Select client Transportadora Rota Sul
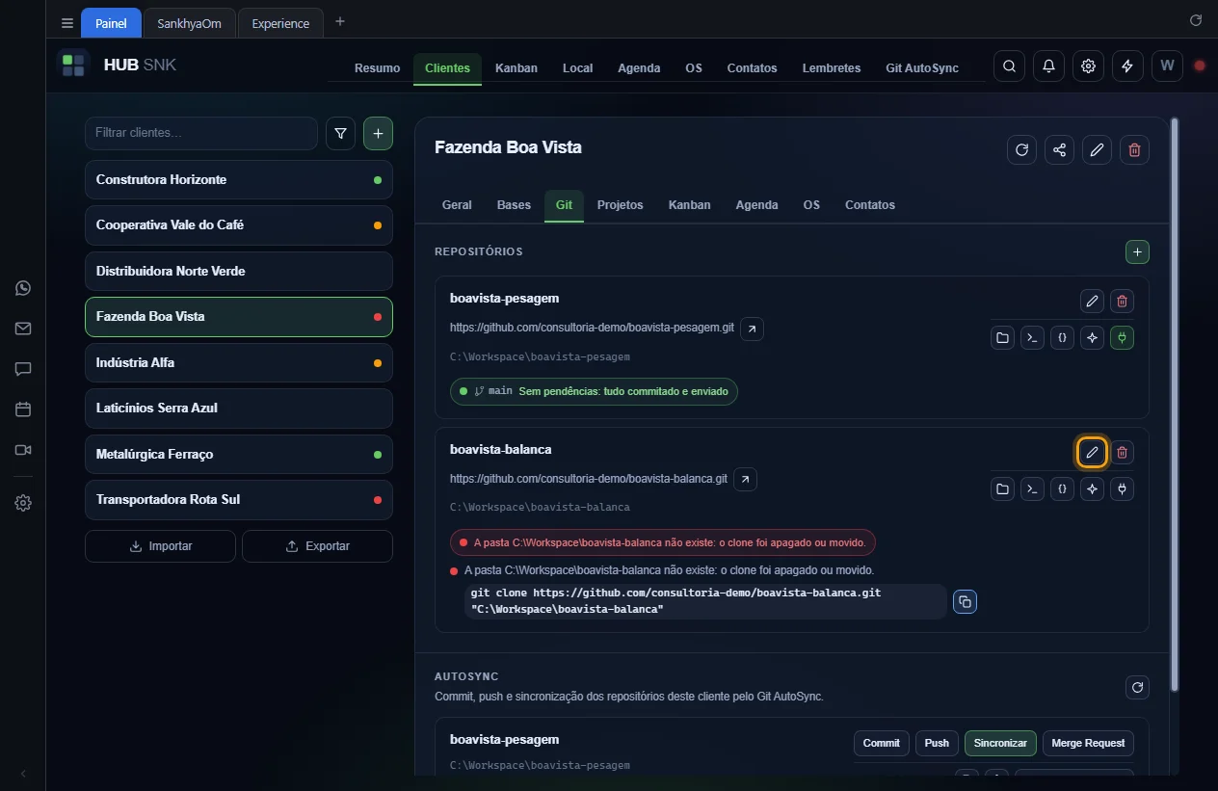 pyautogui.click(x=239, y=499)
